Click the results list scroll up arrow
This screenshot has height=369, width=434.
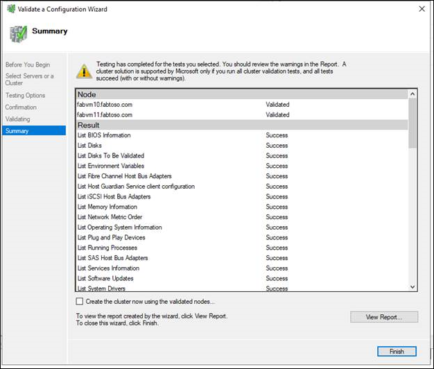(413, 93)
